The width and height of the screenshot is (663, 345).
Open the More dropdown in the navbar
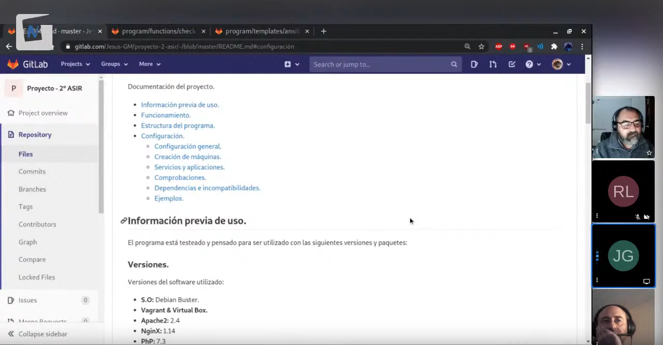click(x=150, y=64)
